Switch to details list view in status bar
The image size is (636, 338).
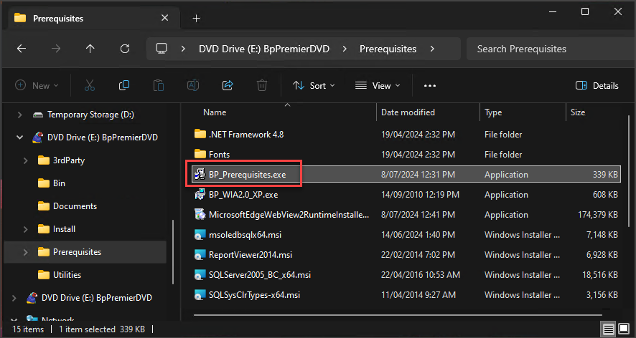coord(609,329)
